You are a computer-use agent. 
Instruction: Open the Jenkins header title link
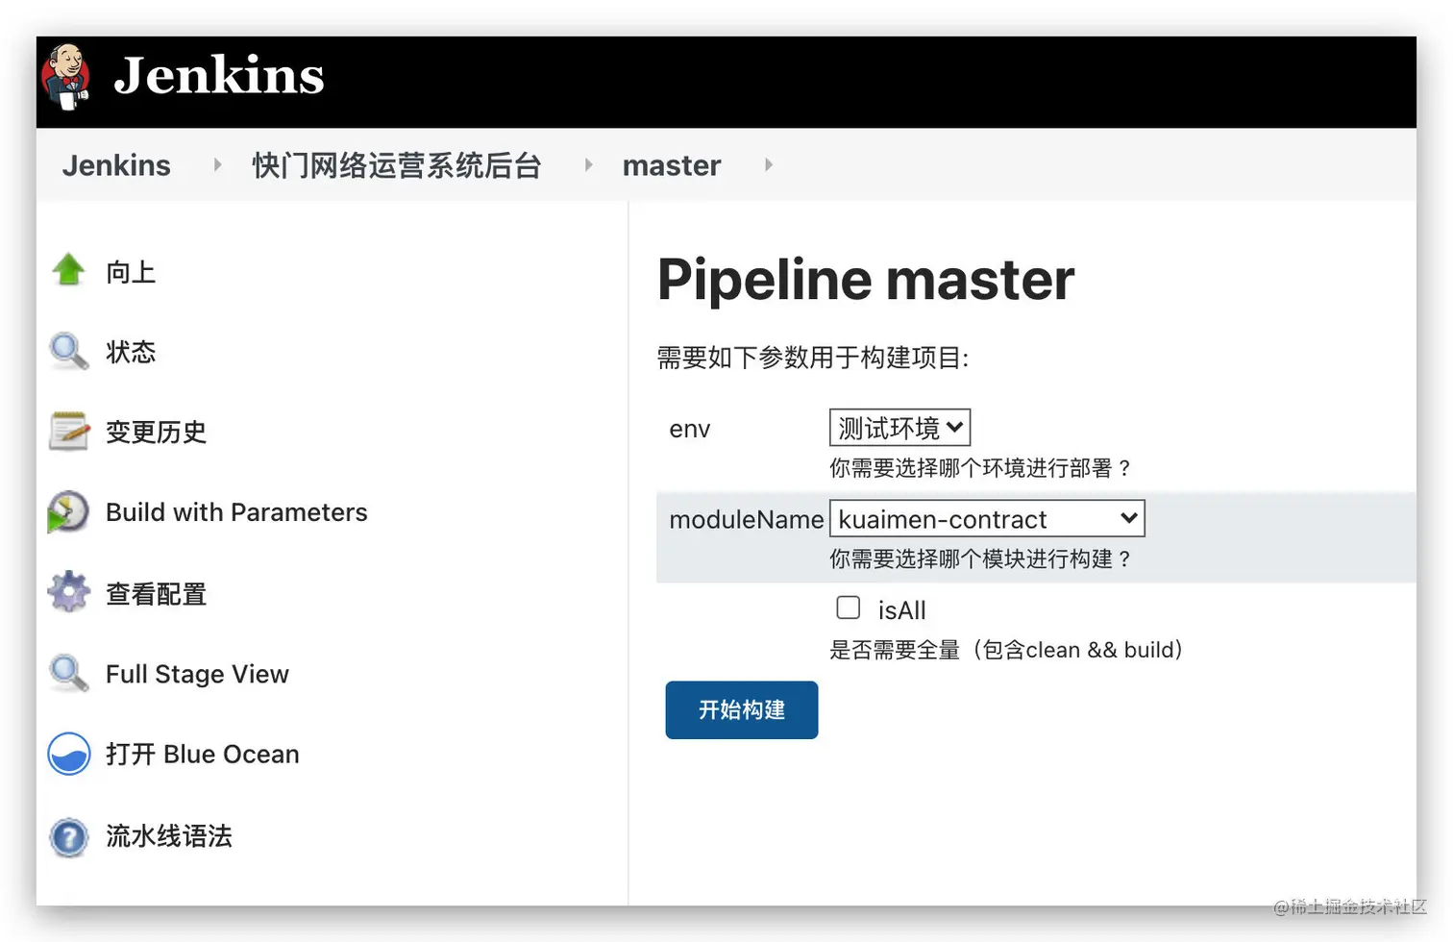click(x=219, y=76)
